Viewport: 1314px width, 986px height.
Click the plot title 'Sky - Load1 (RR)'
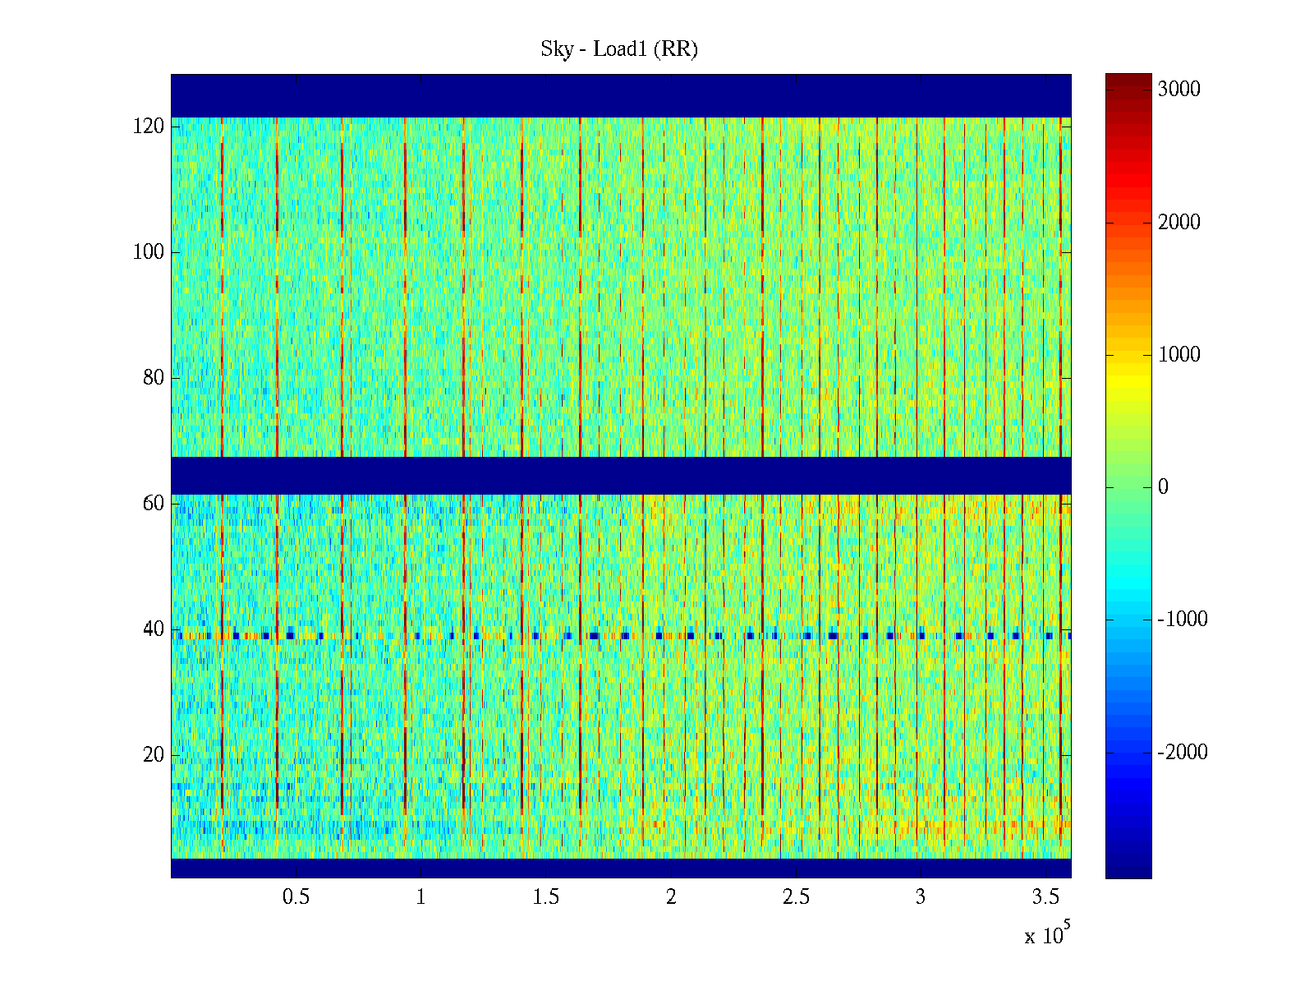619,49
